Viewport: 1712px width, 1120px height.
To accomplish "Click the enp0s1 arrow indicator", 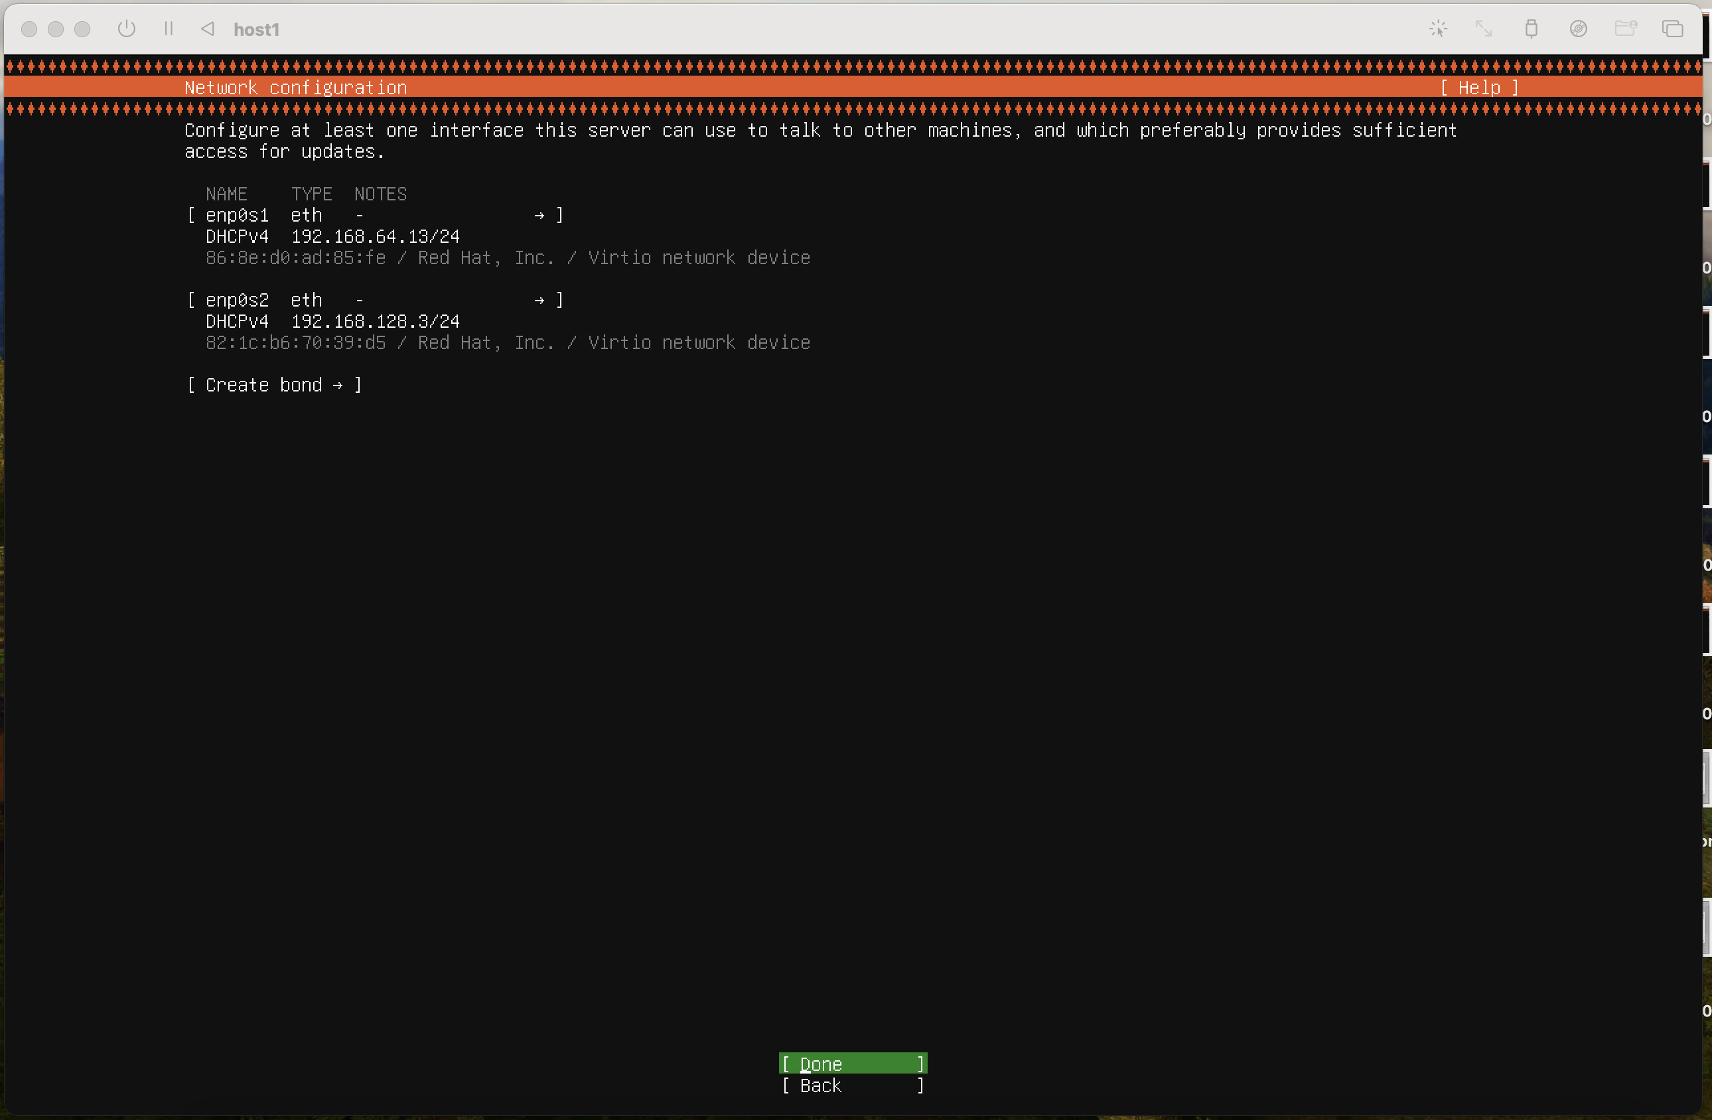I will (539, 215).
